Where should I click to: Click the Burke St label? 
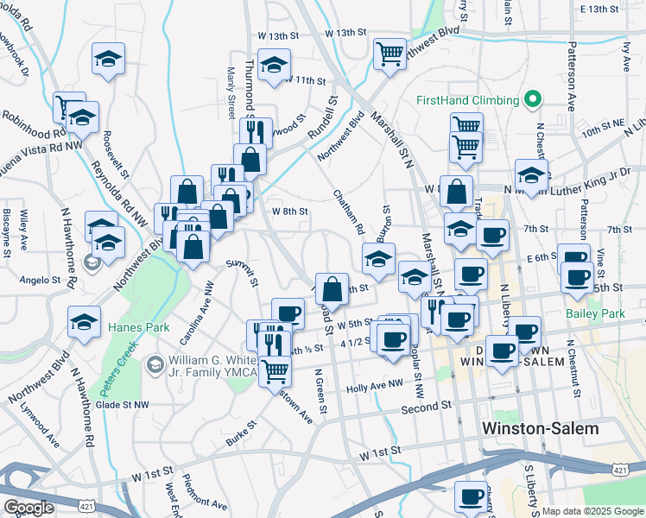coord(242,433)
